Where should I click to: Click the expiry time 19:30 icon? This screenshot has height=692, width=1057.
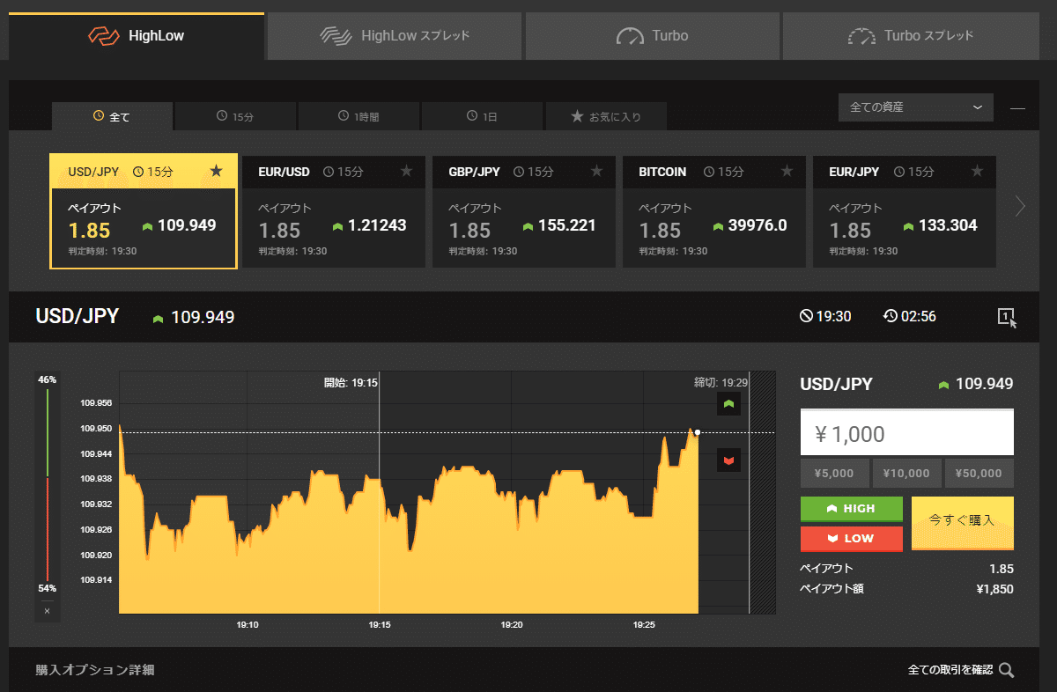point(805,316)
